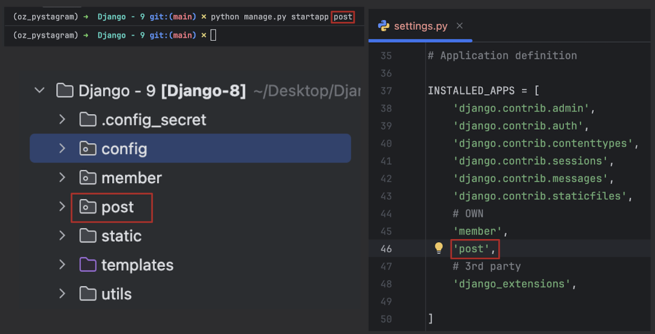Click 'startapp' in the terminal command
The width and height of the screenshot is (655, 334).
[310, 17]
